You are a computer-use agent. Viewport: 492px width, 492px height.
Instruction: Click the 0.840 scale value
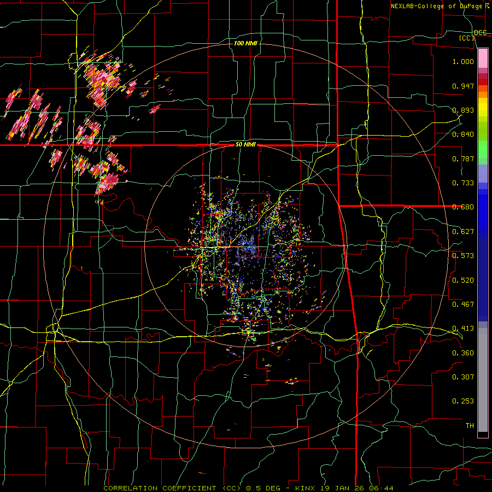463,134
